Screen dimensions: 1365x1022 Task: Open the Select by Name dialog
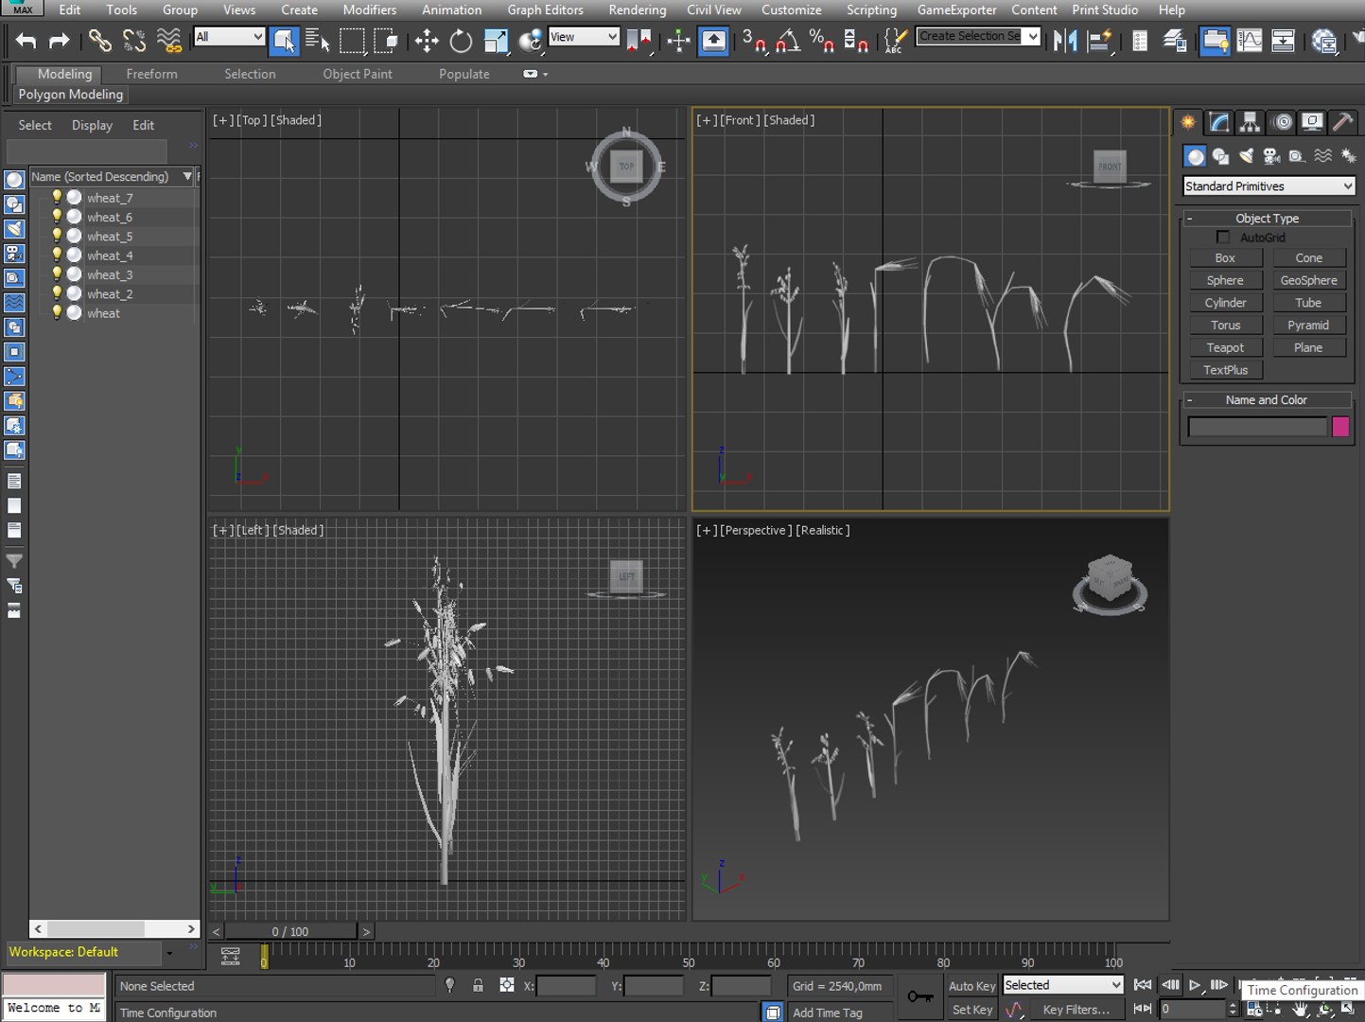point(318,41)
